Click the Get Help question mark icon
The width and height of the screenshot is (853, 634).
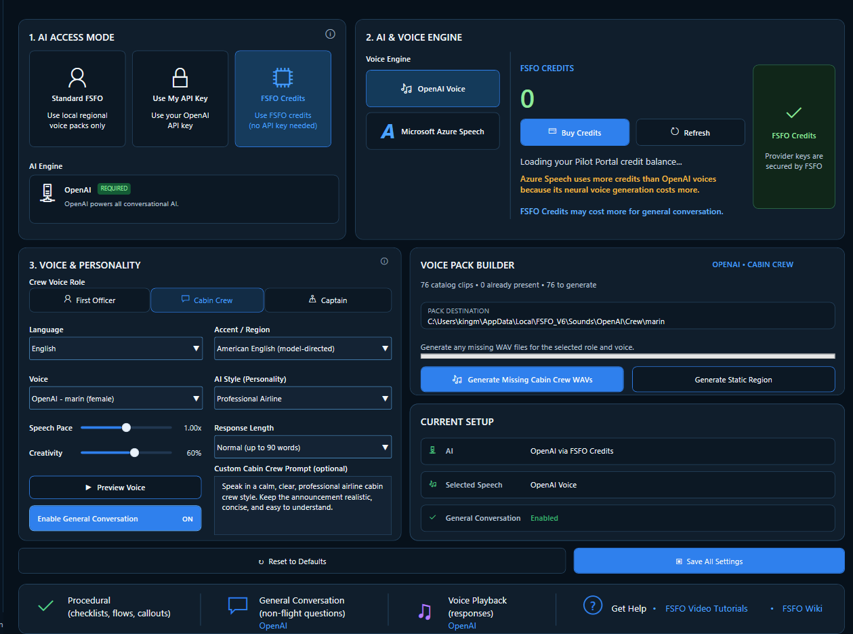(x=593, y=606)
